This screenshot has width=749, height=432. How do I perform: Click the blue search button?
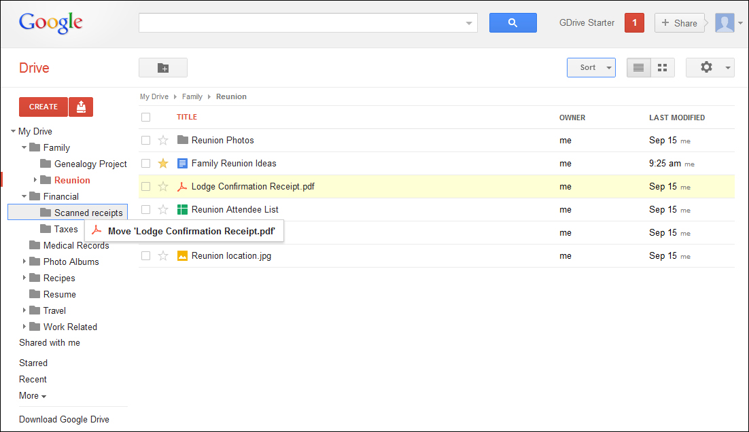512,23
